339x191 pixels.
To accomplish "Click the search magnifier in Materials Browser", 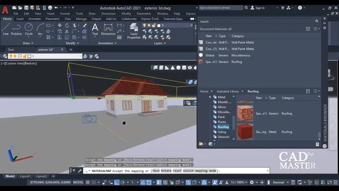I will click(x=317, y=21).
